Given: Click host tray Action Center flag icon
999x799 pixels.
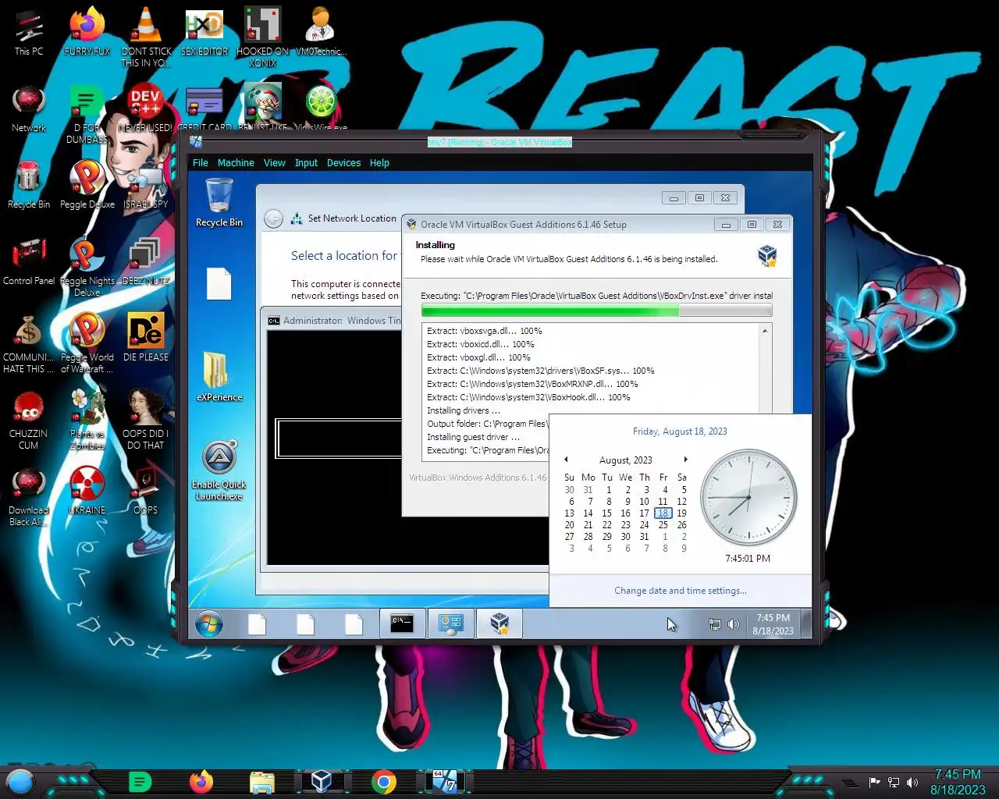Looking at the screenshot, I should click(874, 782).
